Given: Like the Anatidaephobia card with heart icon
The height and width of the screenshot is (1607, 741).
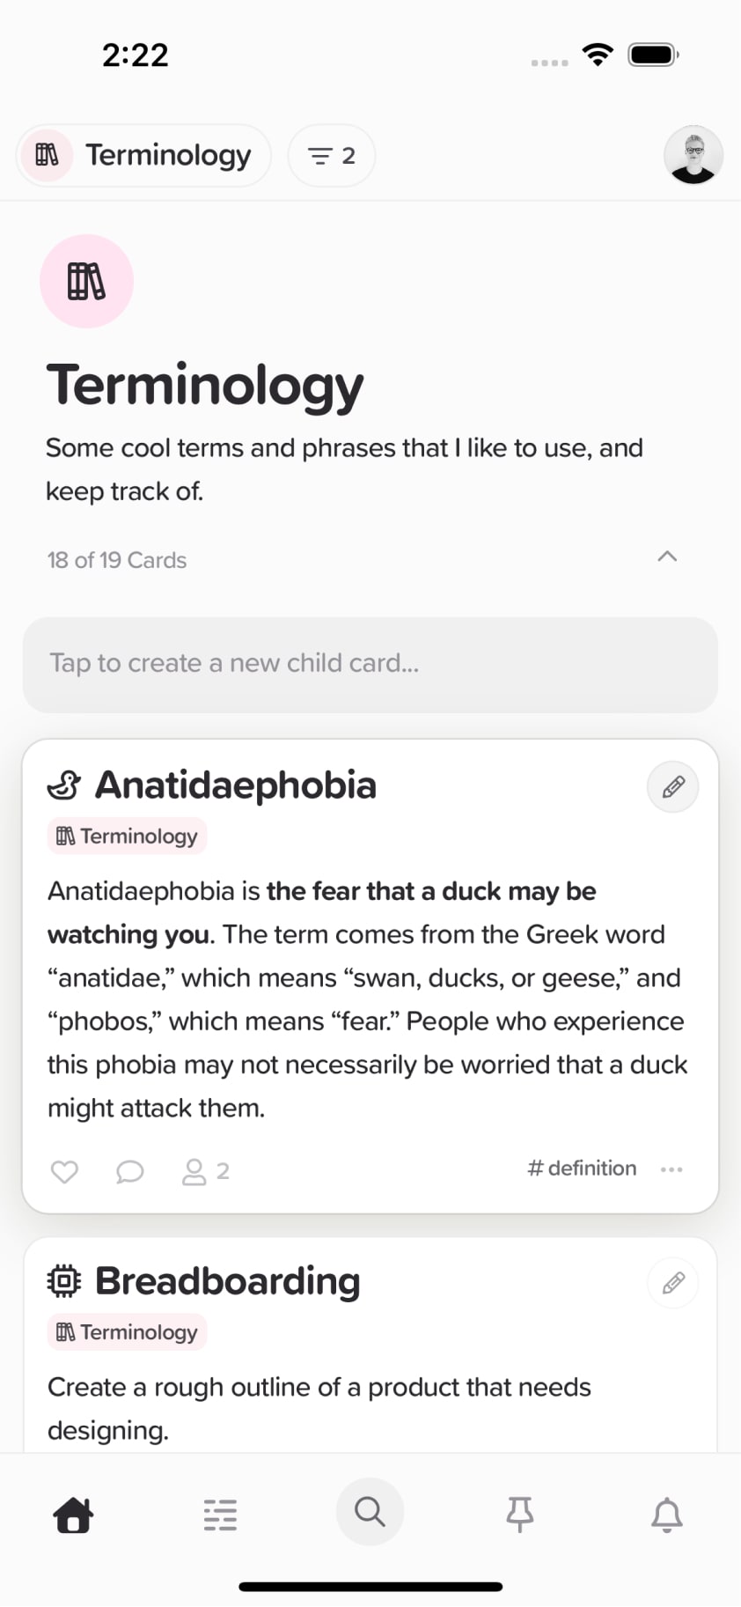Looking at the screenshot, I should coord(64,1171).
